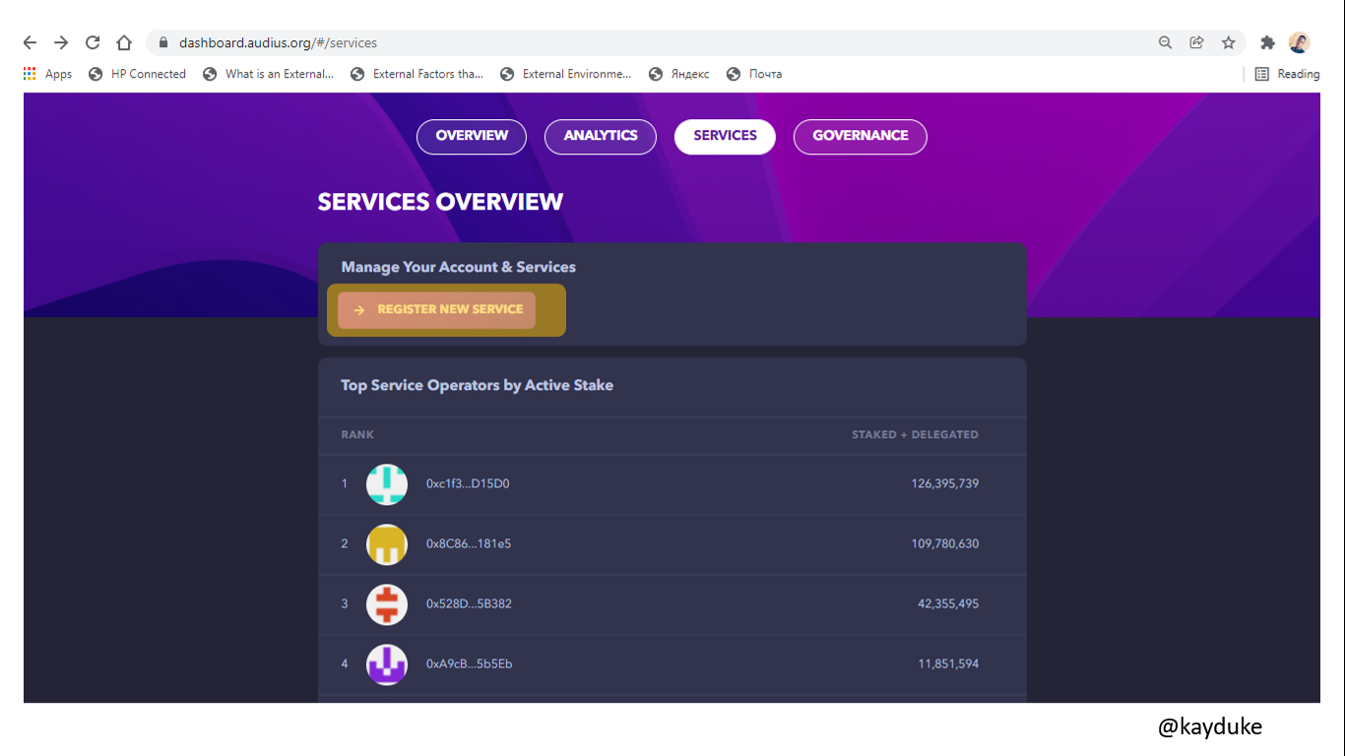
Task: Open operator address 0x8C86...181e5
Action: (x=469, y=543)
